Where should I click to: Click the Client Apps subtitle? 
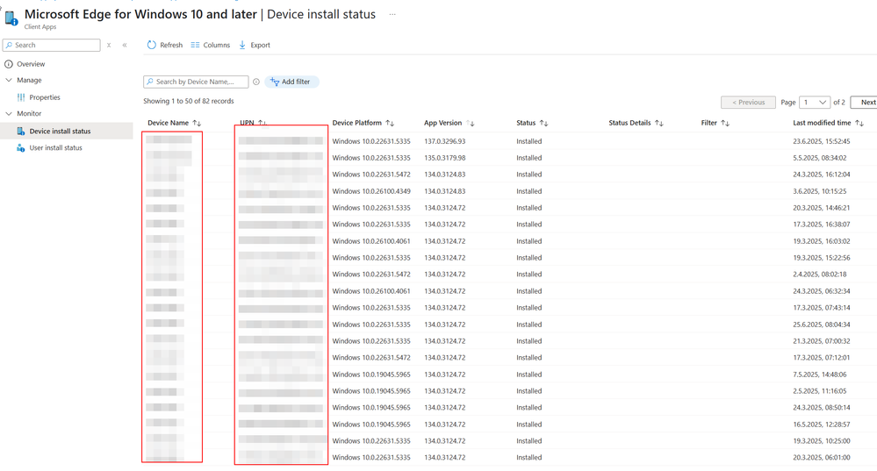point(40,27)
